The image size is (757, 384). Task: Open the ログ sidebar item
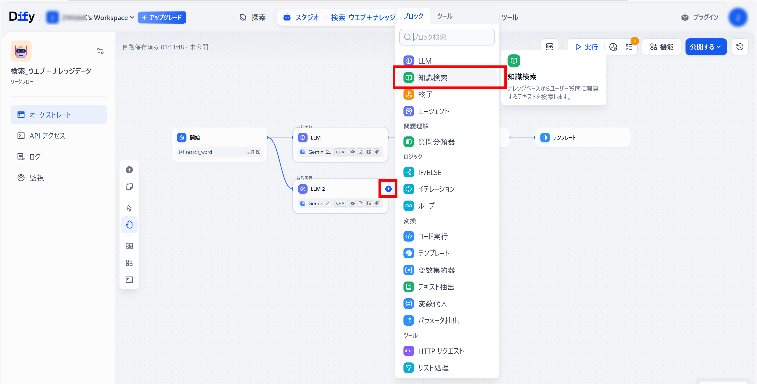coord(35,157)
